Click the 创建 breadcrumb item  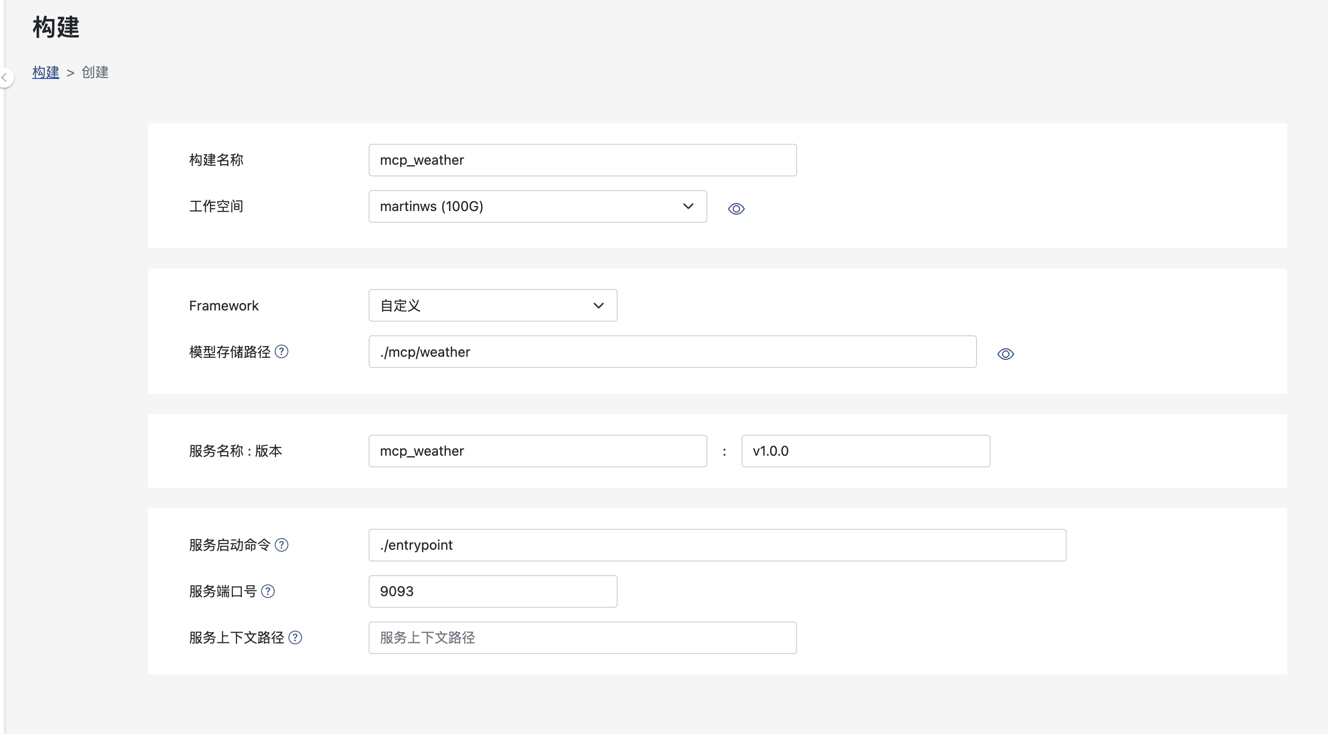pyautogui.click(x=95, y=72)
